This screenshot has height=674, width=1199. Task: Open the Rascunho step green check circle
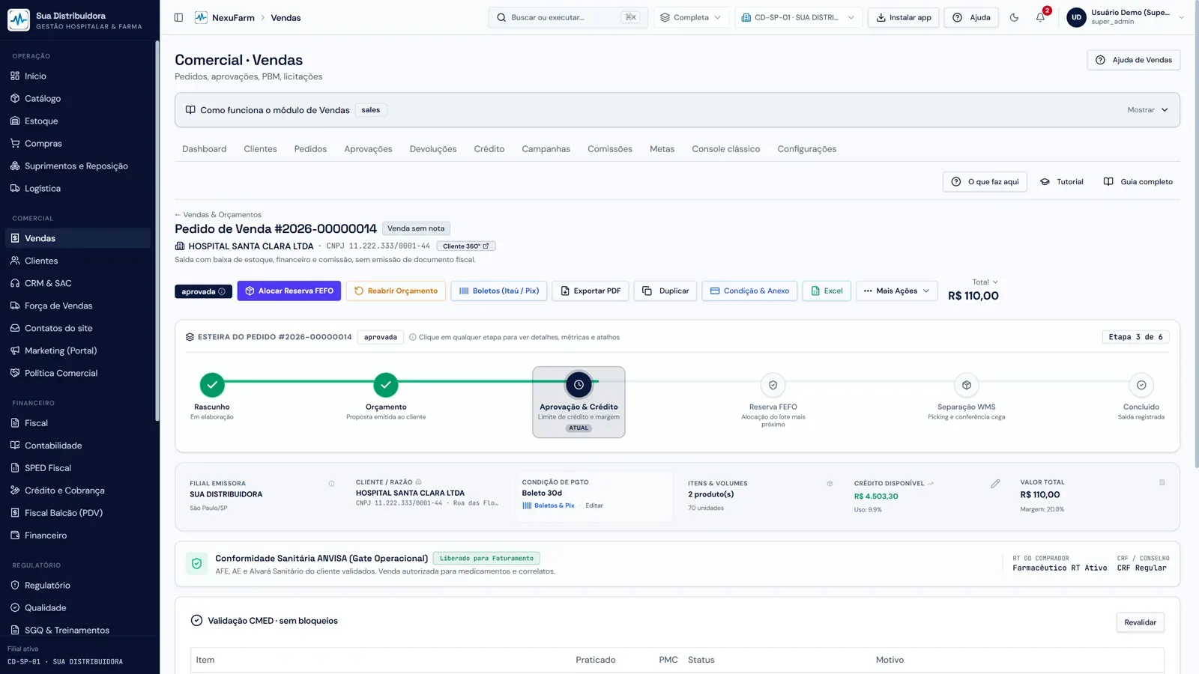click(212, 385)
